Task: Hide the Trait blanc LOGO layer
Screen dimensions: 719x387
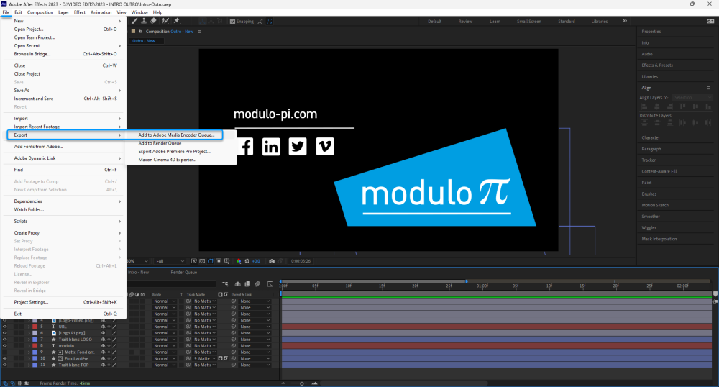Action: [x=4, y=340]
